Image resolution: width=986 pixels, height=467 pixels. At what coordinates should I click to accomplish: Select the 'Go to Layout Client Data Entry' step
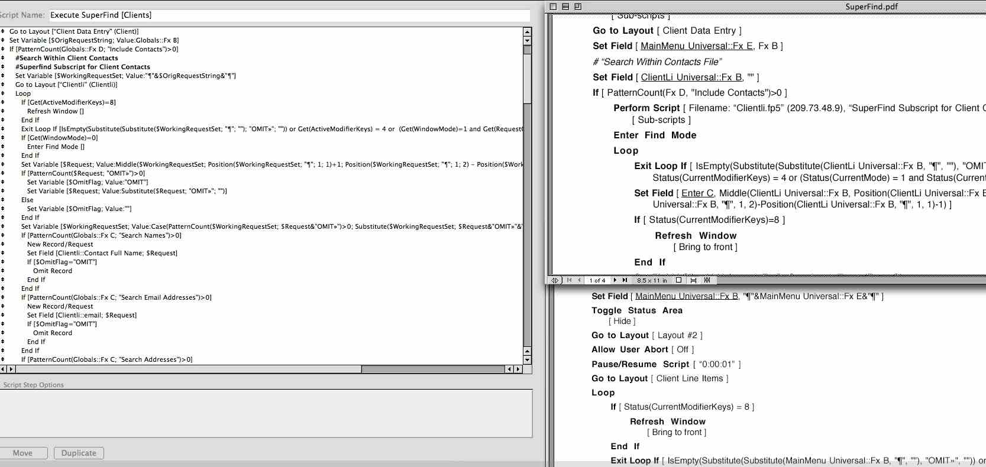click(74, 31)
